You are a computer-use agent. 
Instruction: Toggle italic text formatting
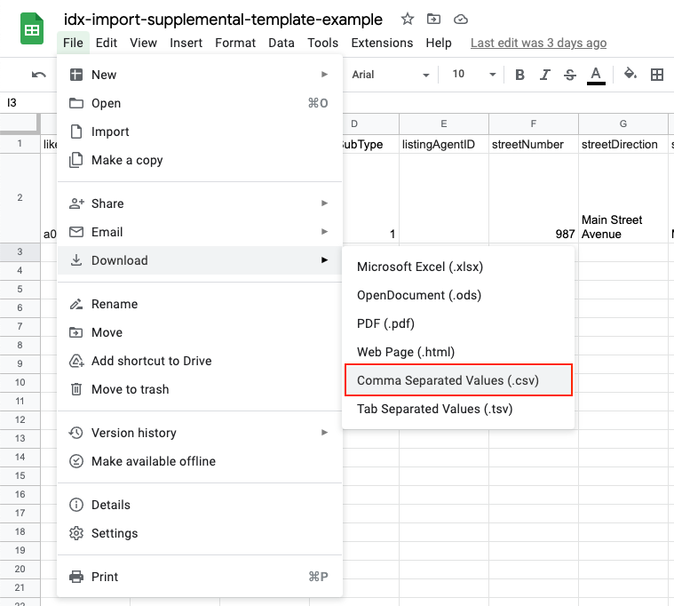point(545,75)
